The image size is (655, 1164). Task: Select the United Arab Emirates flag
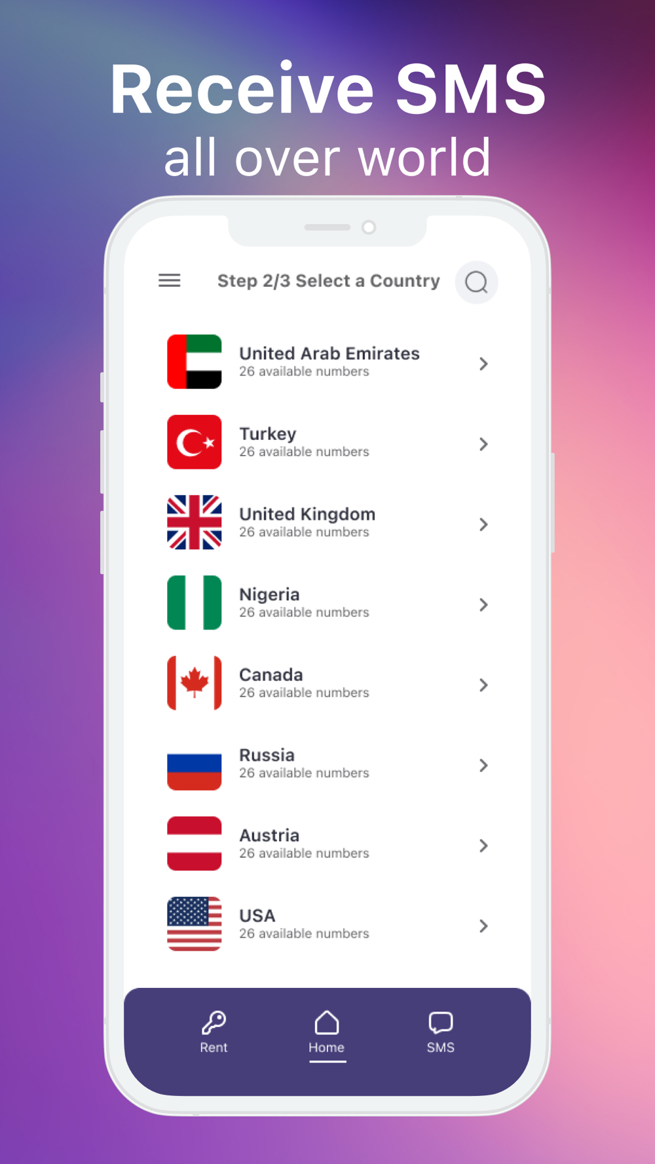pyautogui.click(x=195, y=361)
